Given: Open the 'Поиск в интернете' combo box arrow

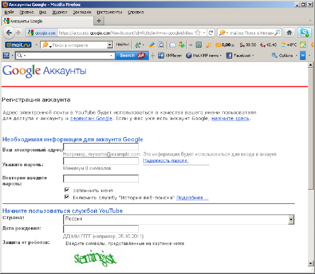Looking at the screenshot, I should [110, 45].
